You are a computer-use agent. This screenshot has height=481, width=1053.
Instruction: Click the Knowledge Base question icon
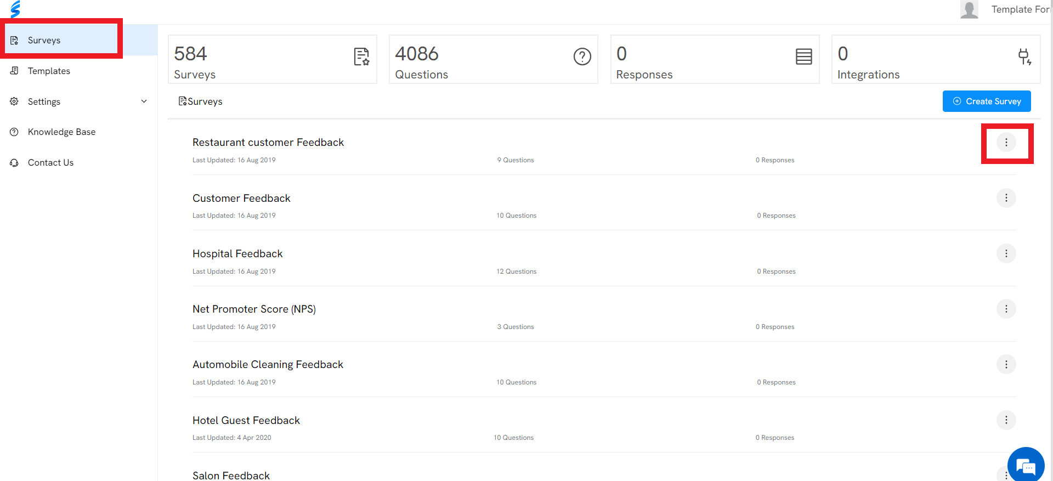14,132
